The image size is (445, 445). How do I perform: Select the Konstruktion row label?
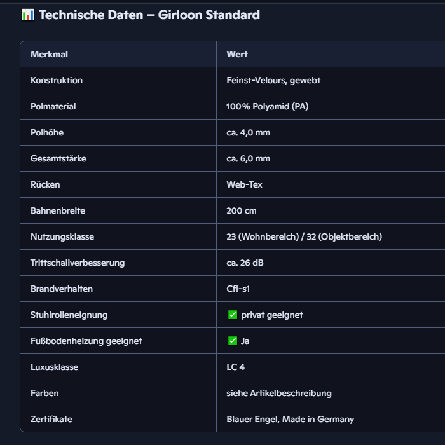(57, 80)
